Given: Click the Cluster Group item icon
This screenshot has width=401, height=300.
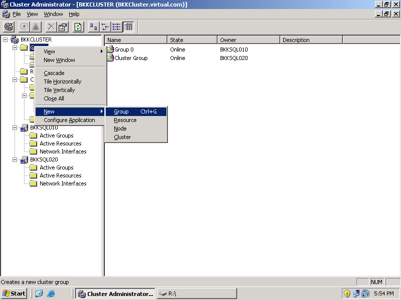Looking at the screenshot, I should point(110,57).
